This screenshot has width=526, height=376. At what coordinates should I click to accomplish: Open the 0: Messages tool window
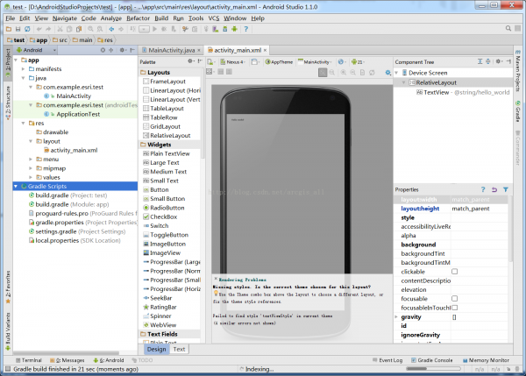[x=68, y=360]
